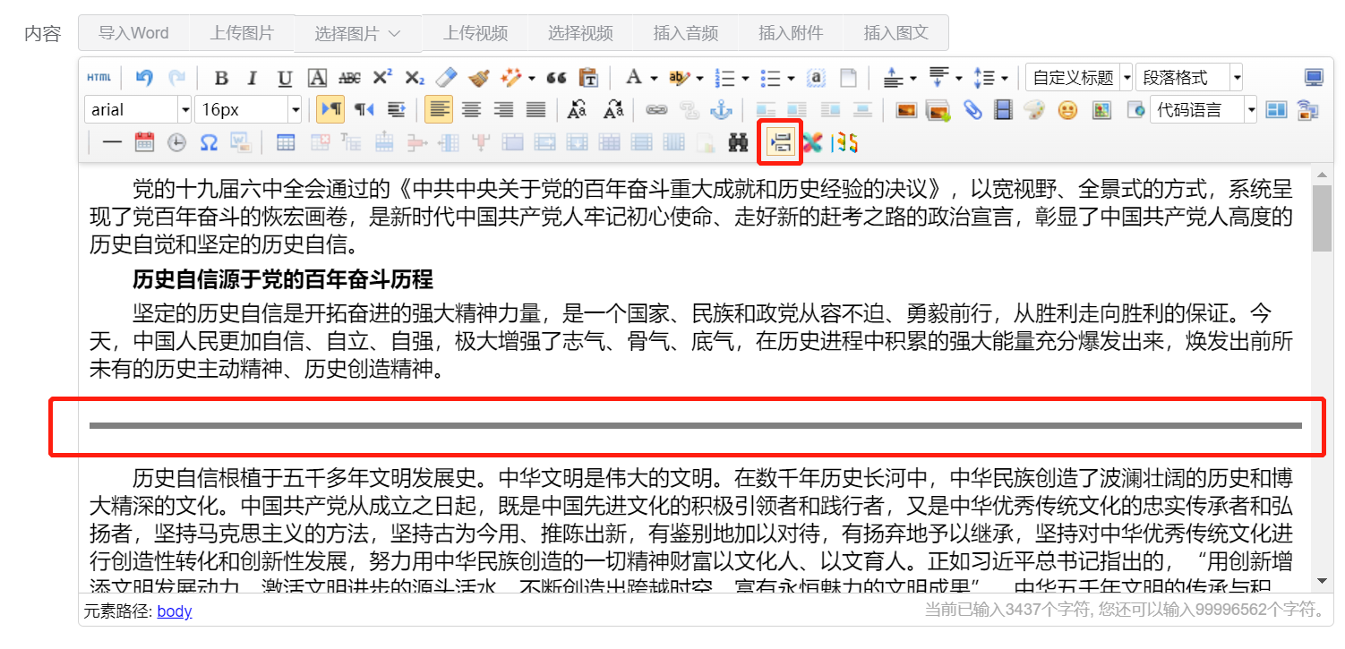Toggle bold formatting
The width and height of the screenshot is (1345, 649).
click(220, 78)
